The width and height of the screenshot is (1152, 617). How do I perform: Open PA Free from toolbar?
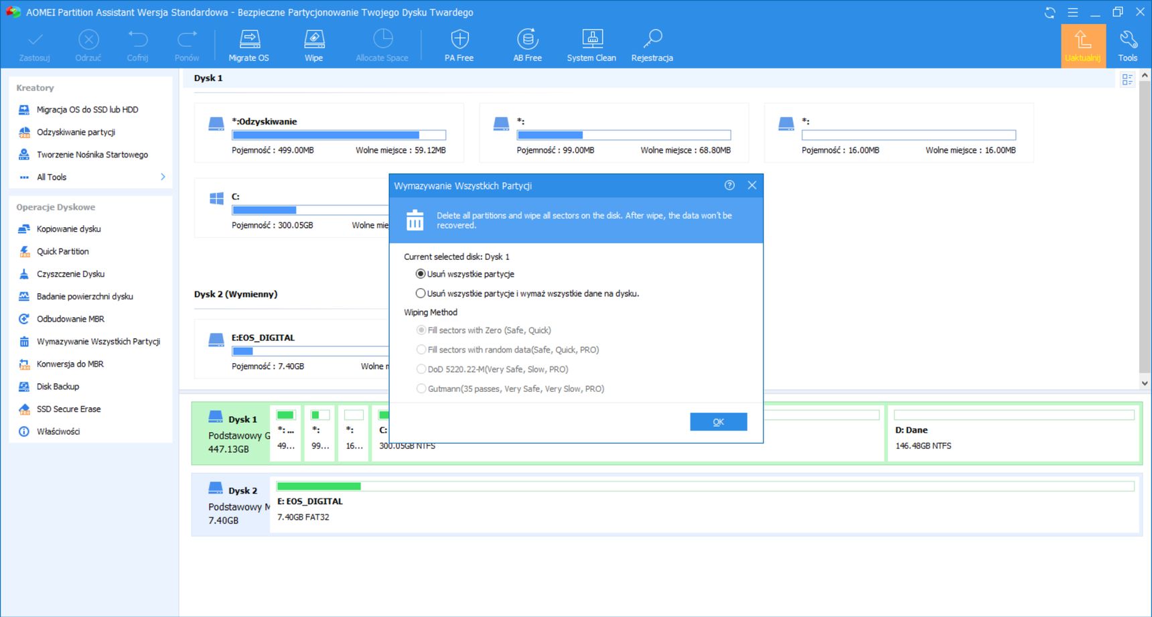click(459, 45)
